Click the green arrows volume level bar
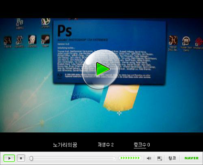 (130, 158)
